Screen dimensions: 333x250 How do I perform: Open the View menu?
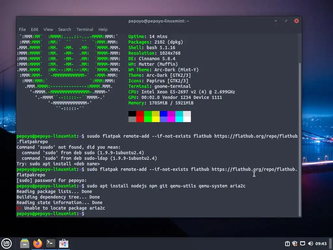48,29
